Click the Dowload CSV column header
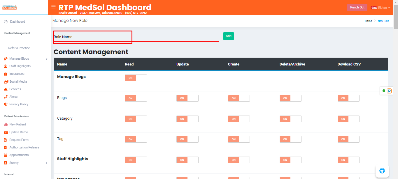Screen dimensions: 398x179 349,64
